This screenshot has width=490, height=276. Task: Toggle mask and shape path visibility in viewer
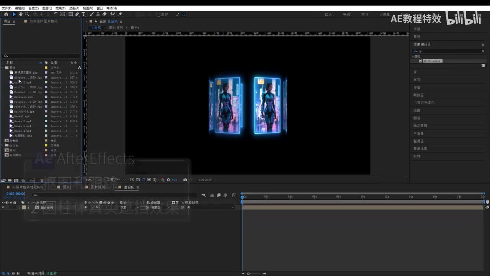click(144, 180)
